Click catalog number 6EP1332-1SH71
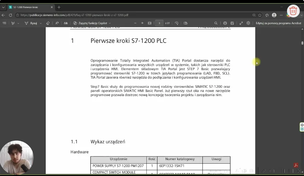Viewport: 304px width, 176px height. click(x=172, y=166)
